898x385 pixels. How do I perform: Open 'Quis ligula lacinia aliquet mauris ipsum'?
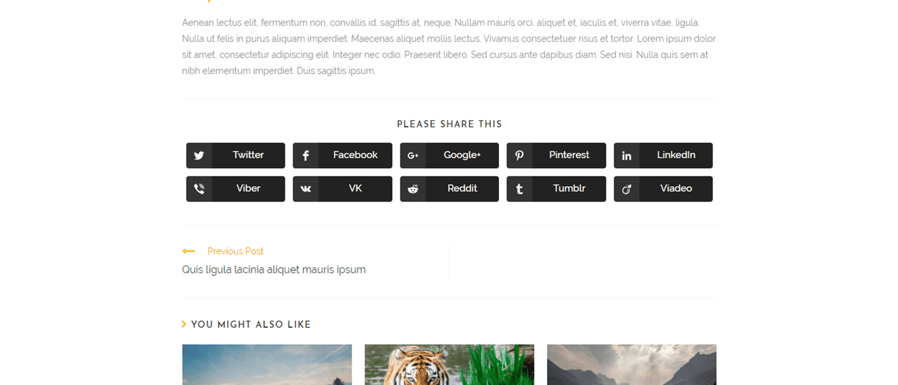274,269
